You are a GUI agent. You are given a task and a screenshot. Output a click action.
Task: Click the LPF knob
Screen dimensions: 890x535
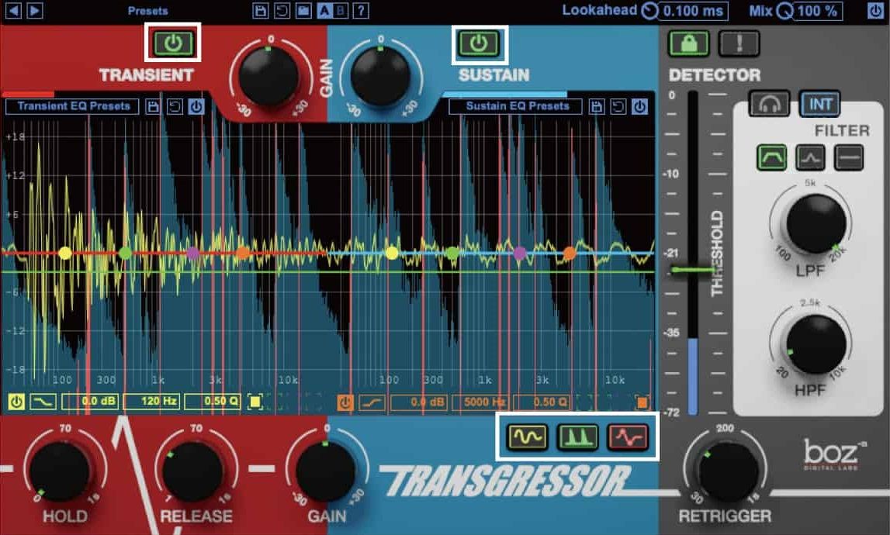pos(816,223)
